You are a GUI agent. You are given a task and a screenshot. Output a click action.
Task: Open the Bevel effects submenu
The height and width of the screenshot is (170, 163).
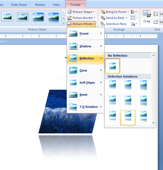(86, 95)
